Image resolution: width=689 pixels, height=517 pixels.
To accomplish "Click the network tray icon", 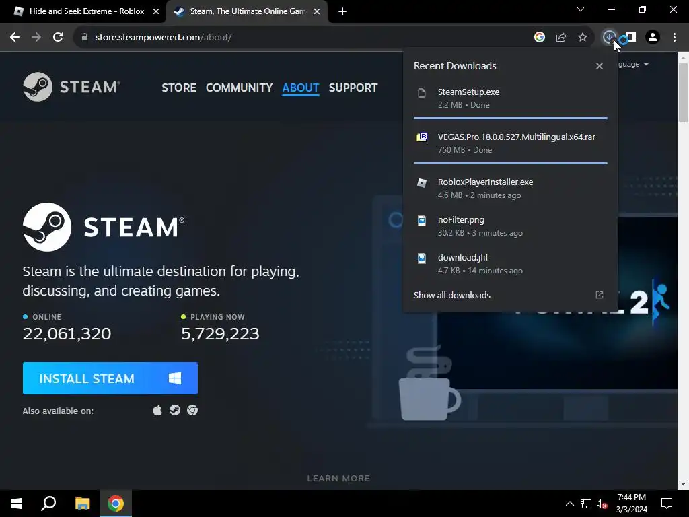I will click(x=586, y=504).
